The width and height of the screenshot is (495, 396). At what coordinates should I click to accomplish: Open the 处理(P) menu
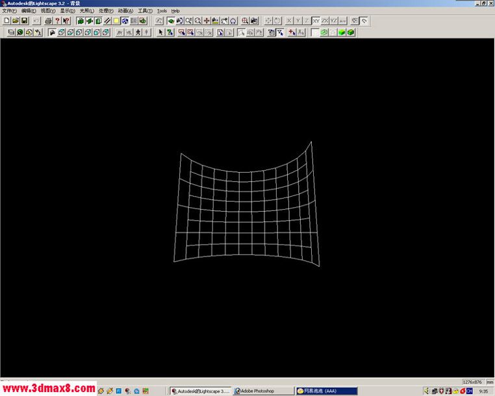click(x=106, y=11)
